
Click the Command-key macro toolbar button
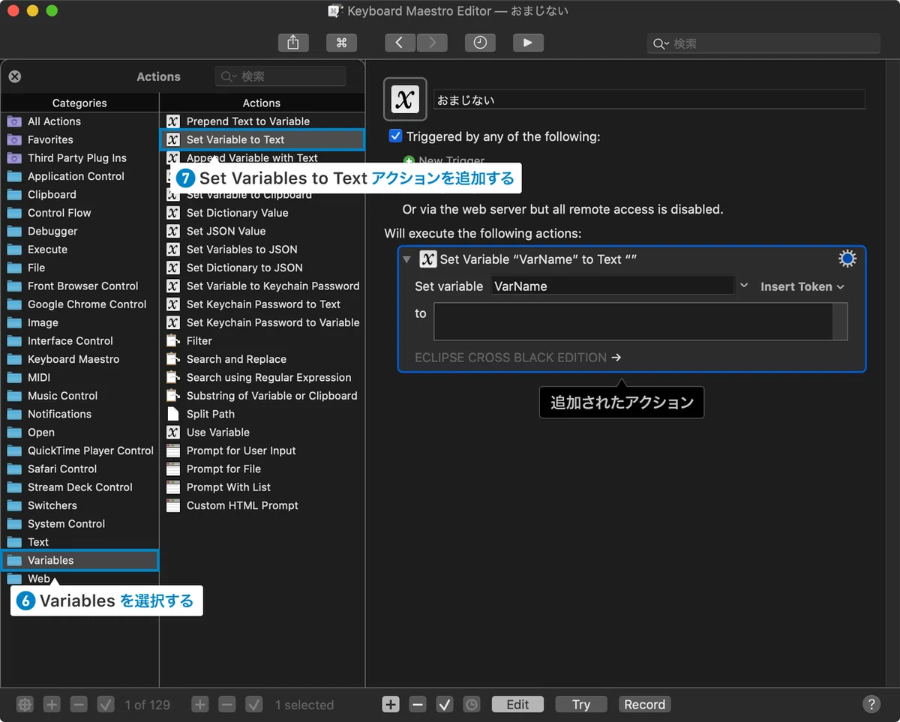coord(341,43)
